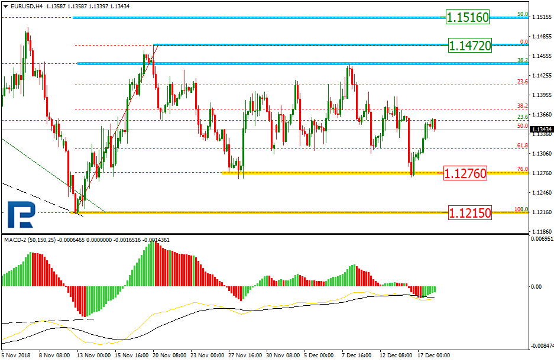Click the 100.0 Fibonacci level label
The image size is (554, 362).
pyautogui.click(x=521, y=209)
